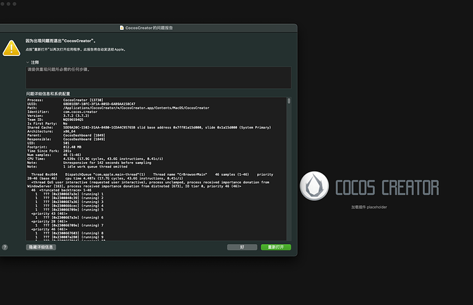
Task: Click the <priority 43 (46)> line
Action: tap(49, 213)
